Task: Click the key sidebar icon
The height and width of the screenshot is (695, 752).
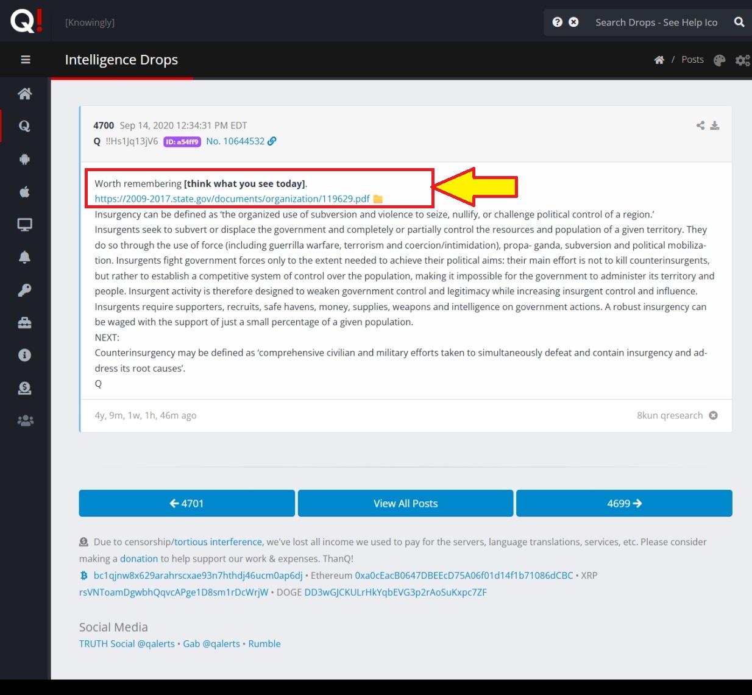Action: (x=25, y=290)
